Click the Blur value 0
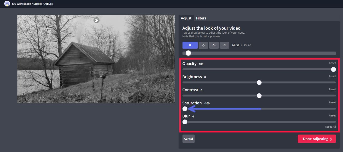This screenshot has width=343, height=152. pos(193,116)
